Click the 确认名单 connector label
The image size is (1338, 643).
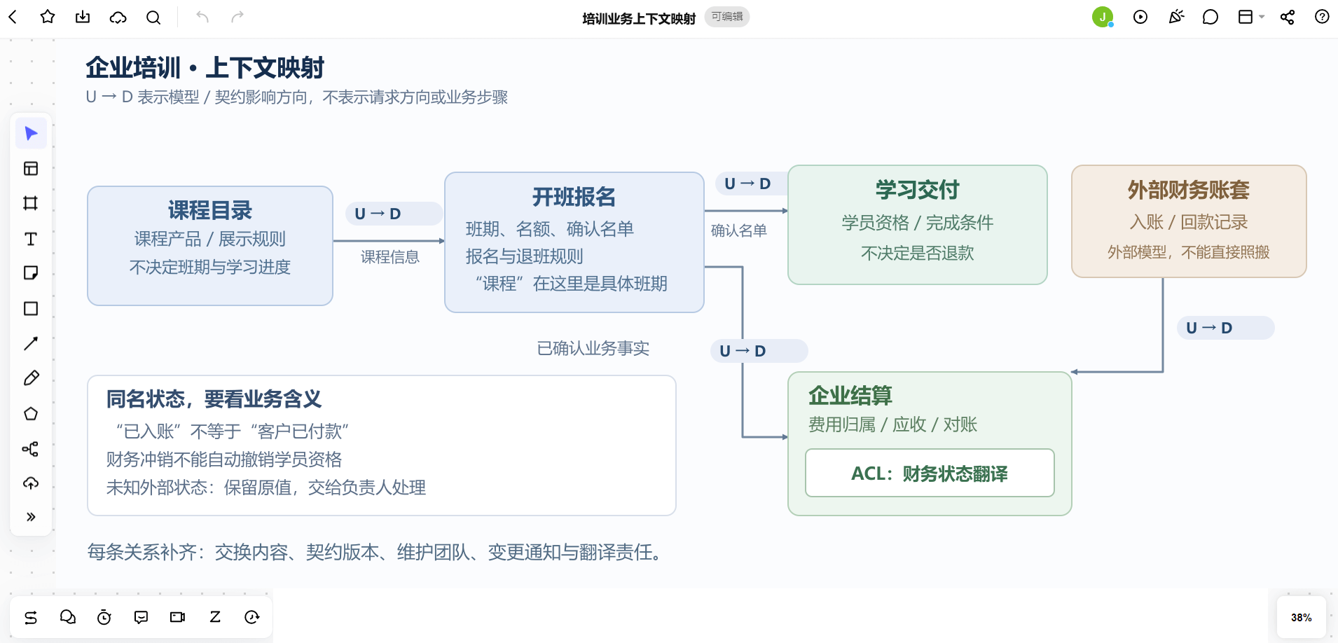(x=739, y=230)
